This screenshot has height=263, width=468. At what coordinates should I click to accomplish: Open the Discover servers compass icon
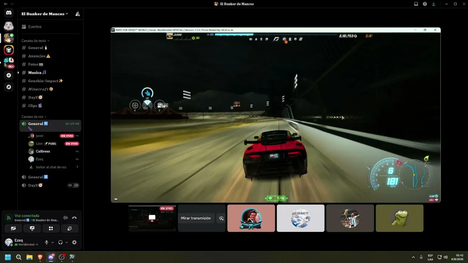coord(9,87)
